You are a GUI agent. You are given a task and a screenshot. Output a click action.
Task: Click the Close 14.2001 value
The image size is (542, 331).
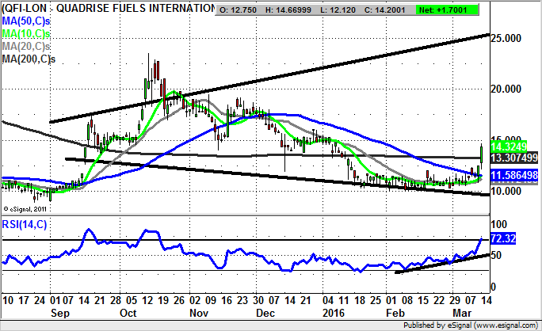[415, 9]
